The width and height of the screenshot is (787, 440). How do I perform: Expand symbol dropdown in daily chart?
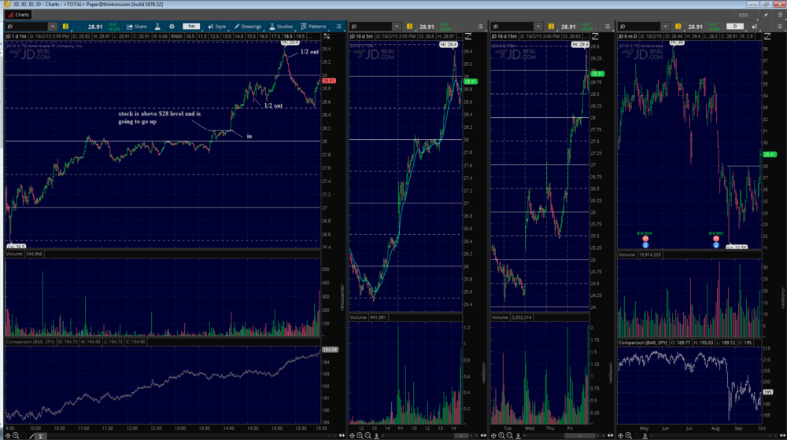[665, 27]
